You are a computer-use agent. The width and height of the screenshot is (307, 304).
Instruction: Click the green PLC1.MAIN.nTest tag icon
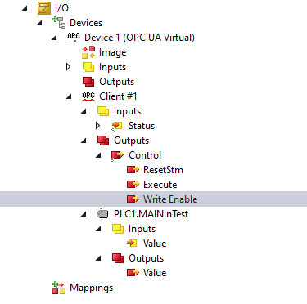coord(103,214)
